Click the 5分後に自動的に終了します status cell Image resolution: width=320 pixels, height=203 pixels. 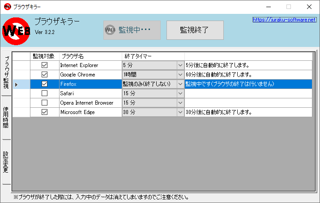(x=248, y=65)
